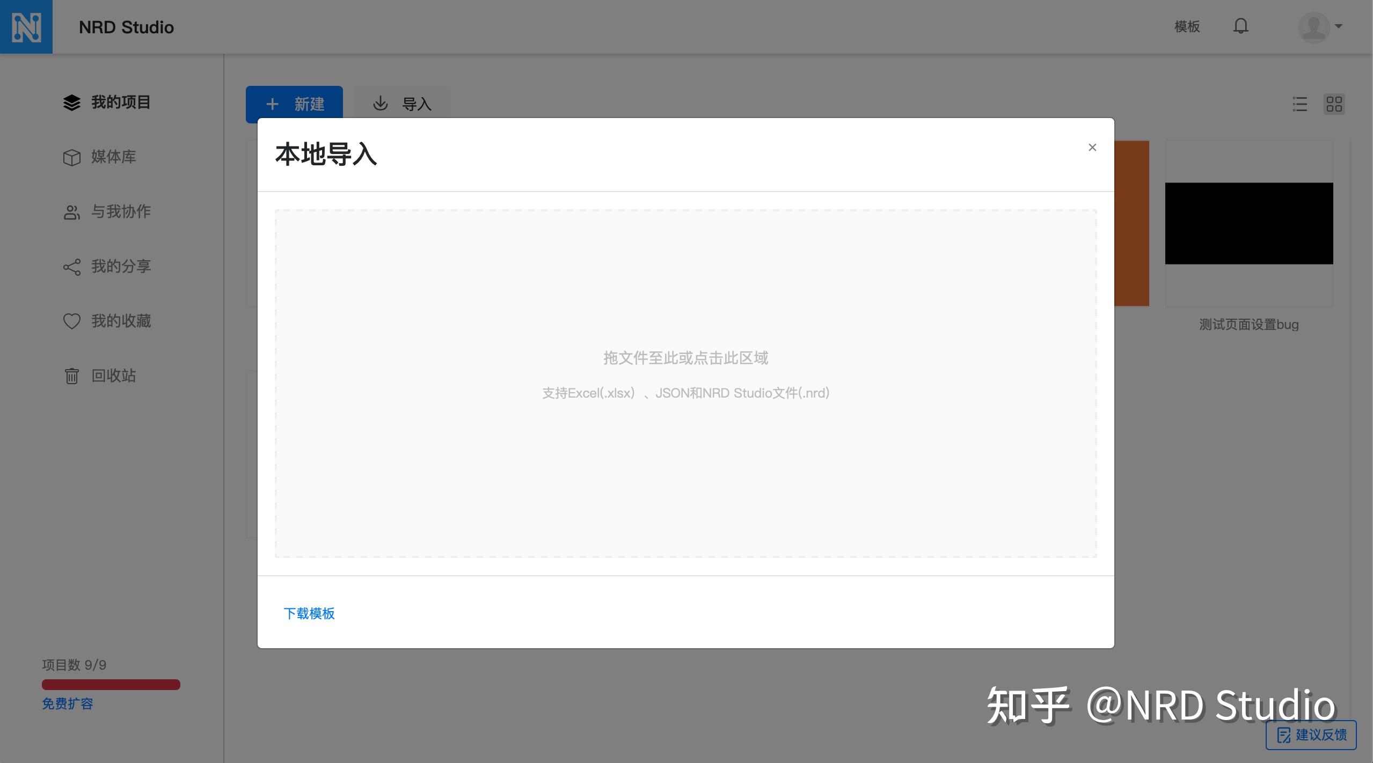Screen dimensions: 1373x763
Task: Switch to list view layout
Action: (x=1299, y=104)
